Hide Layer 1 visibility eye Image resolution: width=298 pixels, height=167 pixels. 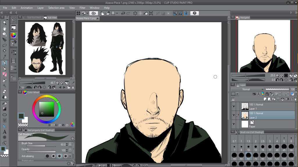click(233, 107)
